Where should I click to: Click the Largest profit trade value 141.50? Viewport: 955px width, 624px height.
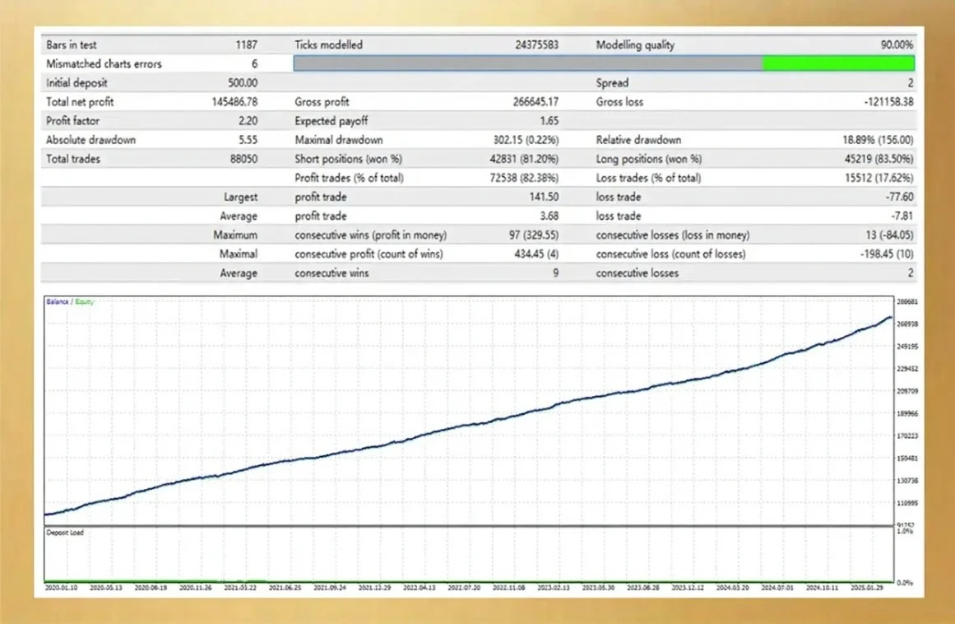pyautogui.click(x=543, y=197)
